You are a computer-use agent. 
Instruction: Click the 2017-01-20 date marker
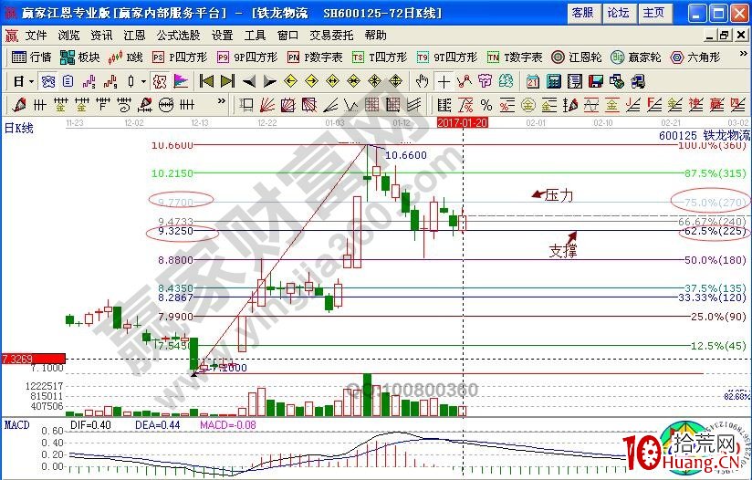tap(463, 123)
